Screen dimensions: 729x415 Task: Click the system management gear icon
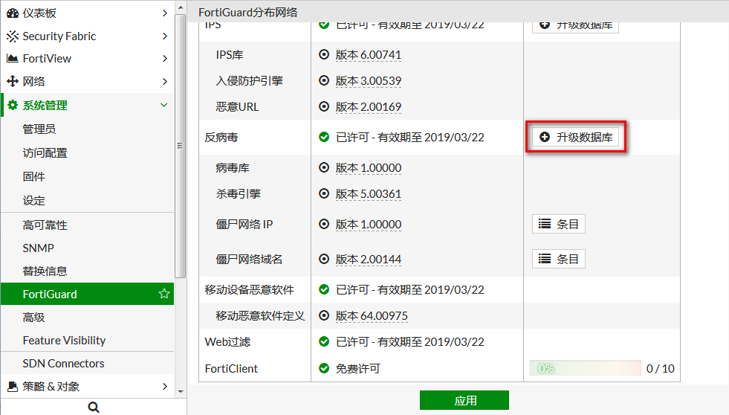point(13,106)
